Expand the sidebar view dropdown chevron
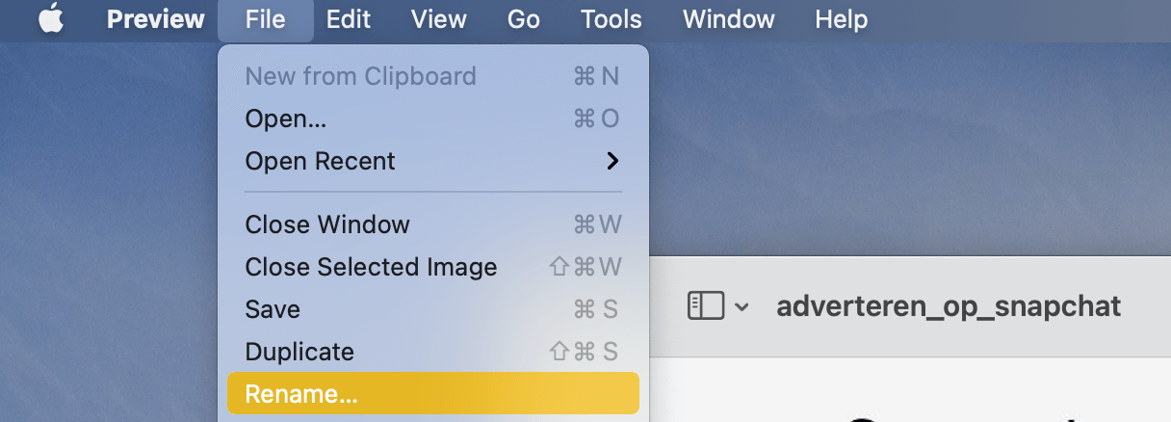 [x=742, y=308]
